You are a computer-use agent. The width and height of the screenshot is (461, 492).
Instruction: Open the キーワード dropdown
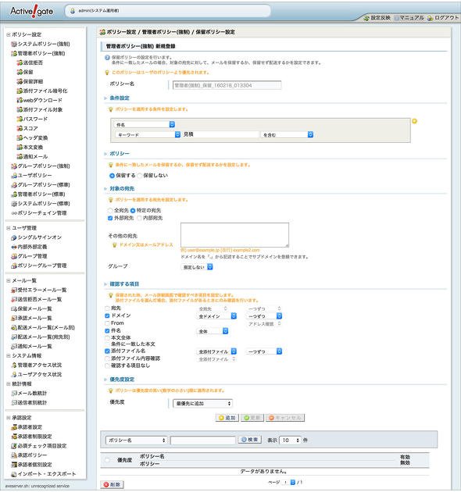point(148,134)
